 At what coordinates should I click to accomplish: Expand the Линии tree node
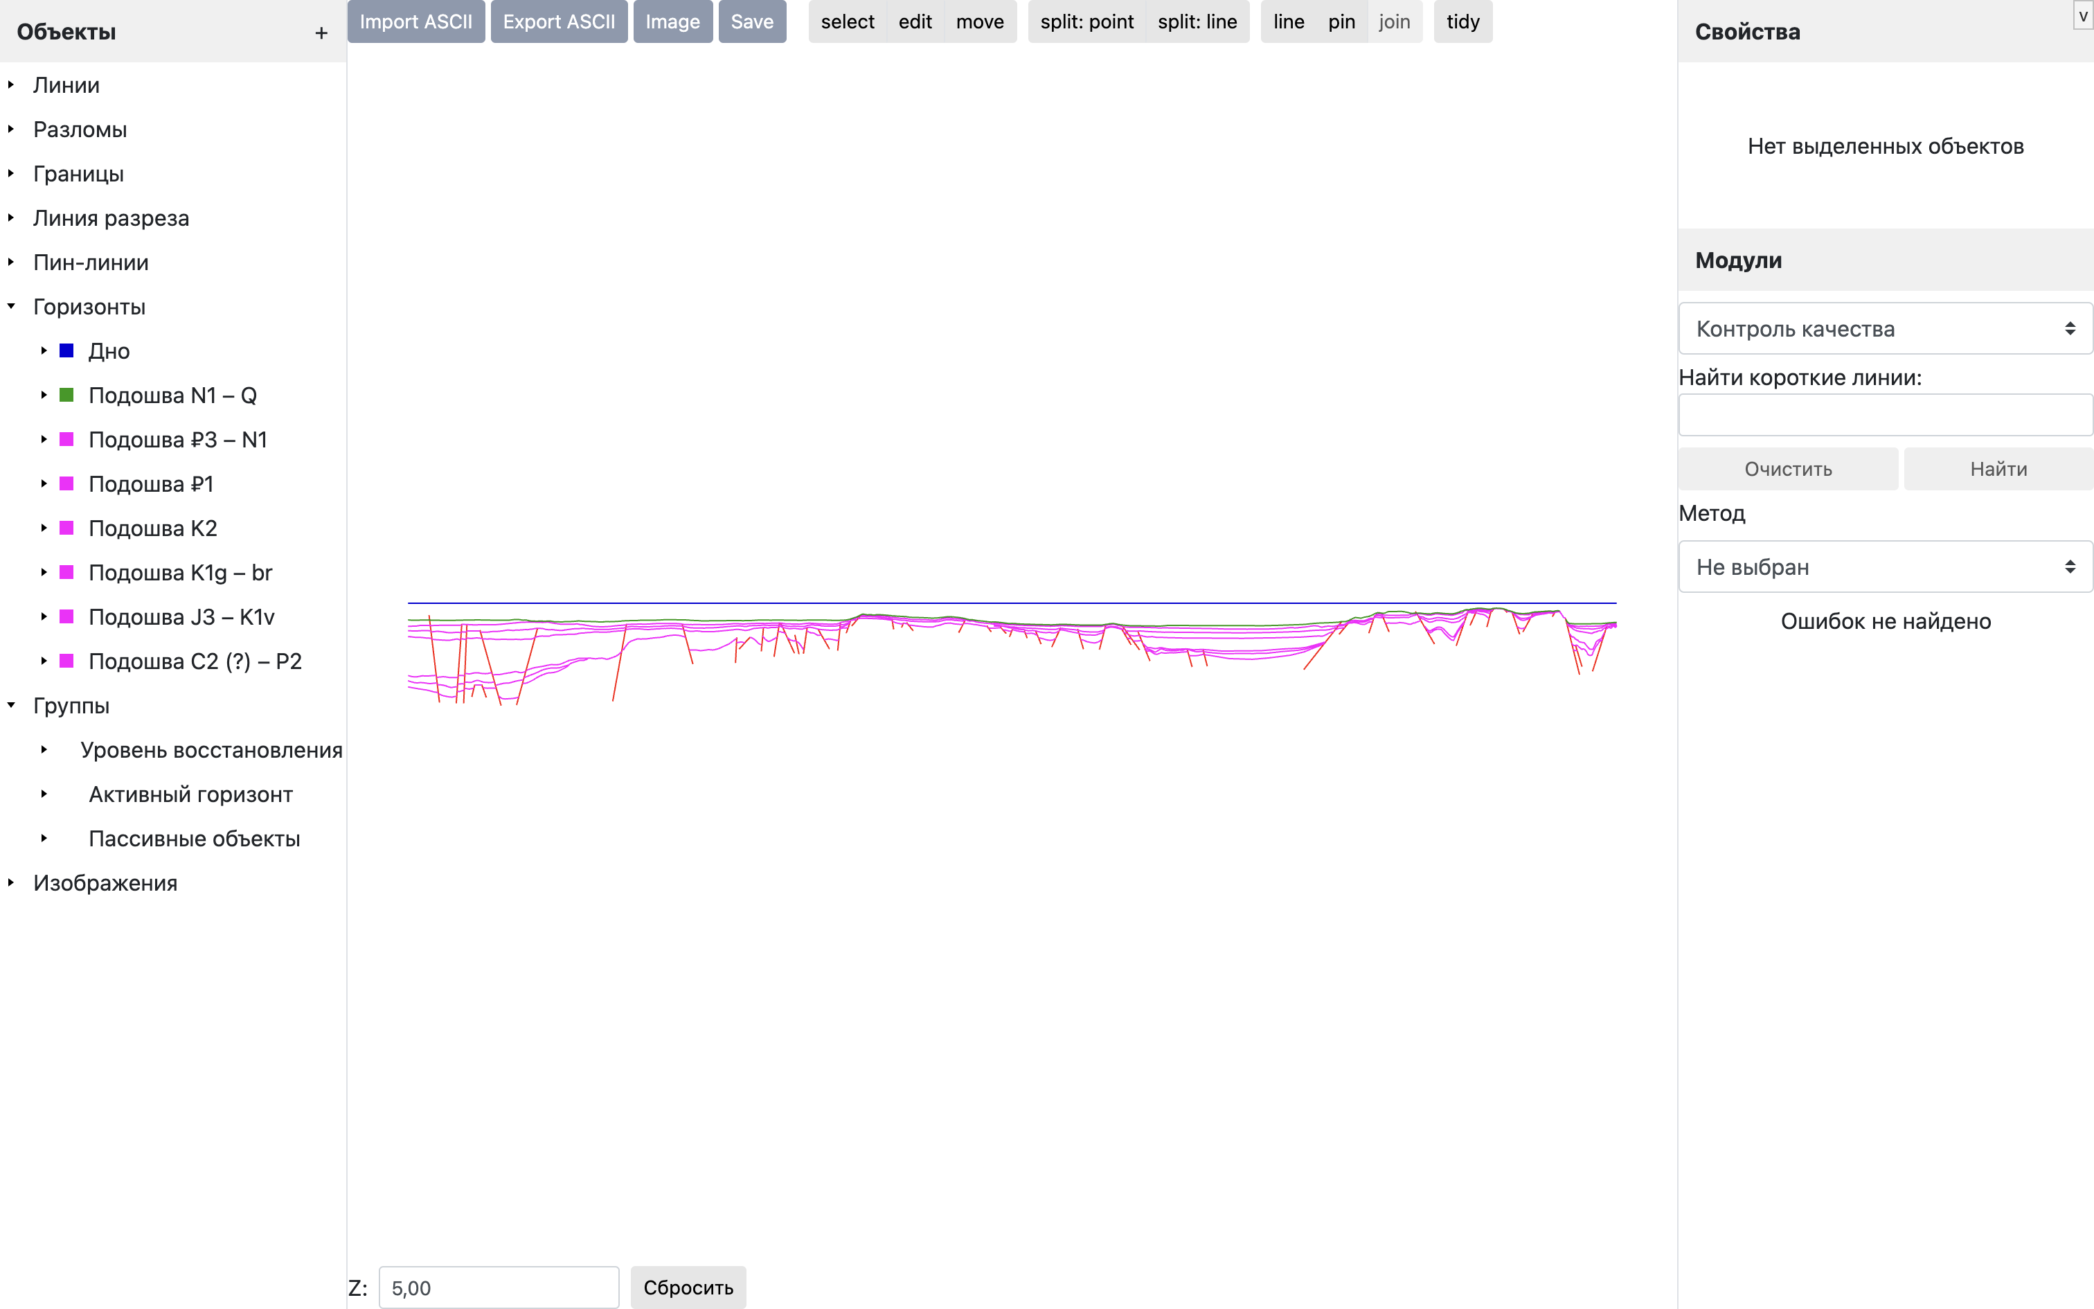click(x=11, y=84)
